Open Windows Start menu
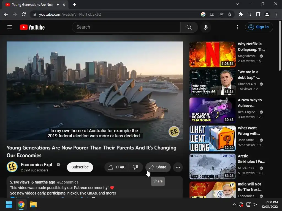The image size is (282, 211). [9, 204]
